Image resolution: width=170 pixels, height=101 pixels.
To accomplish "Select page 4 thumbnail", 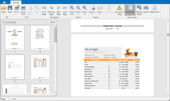I will (40, 67).
